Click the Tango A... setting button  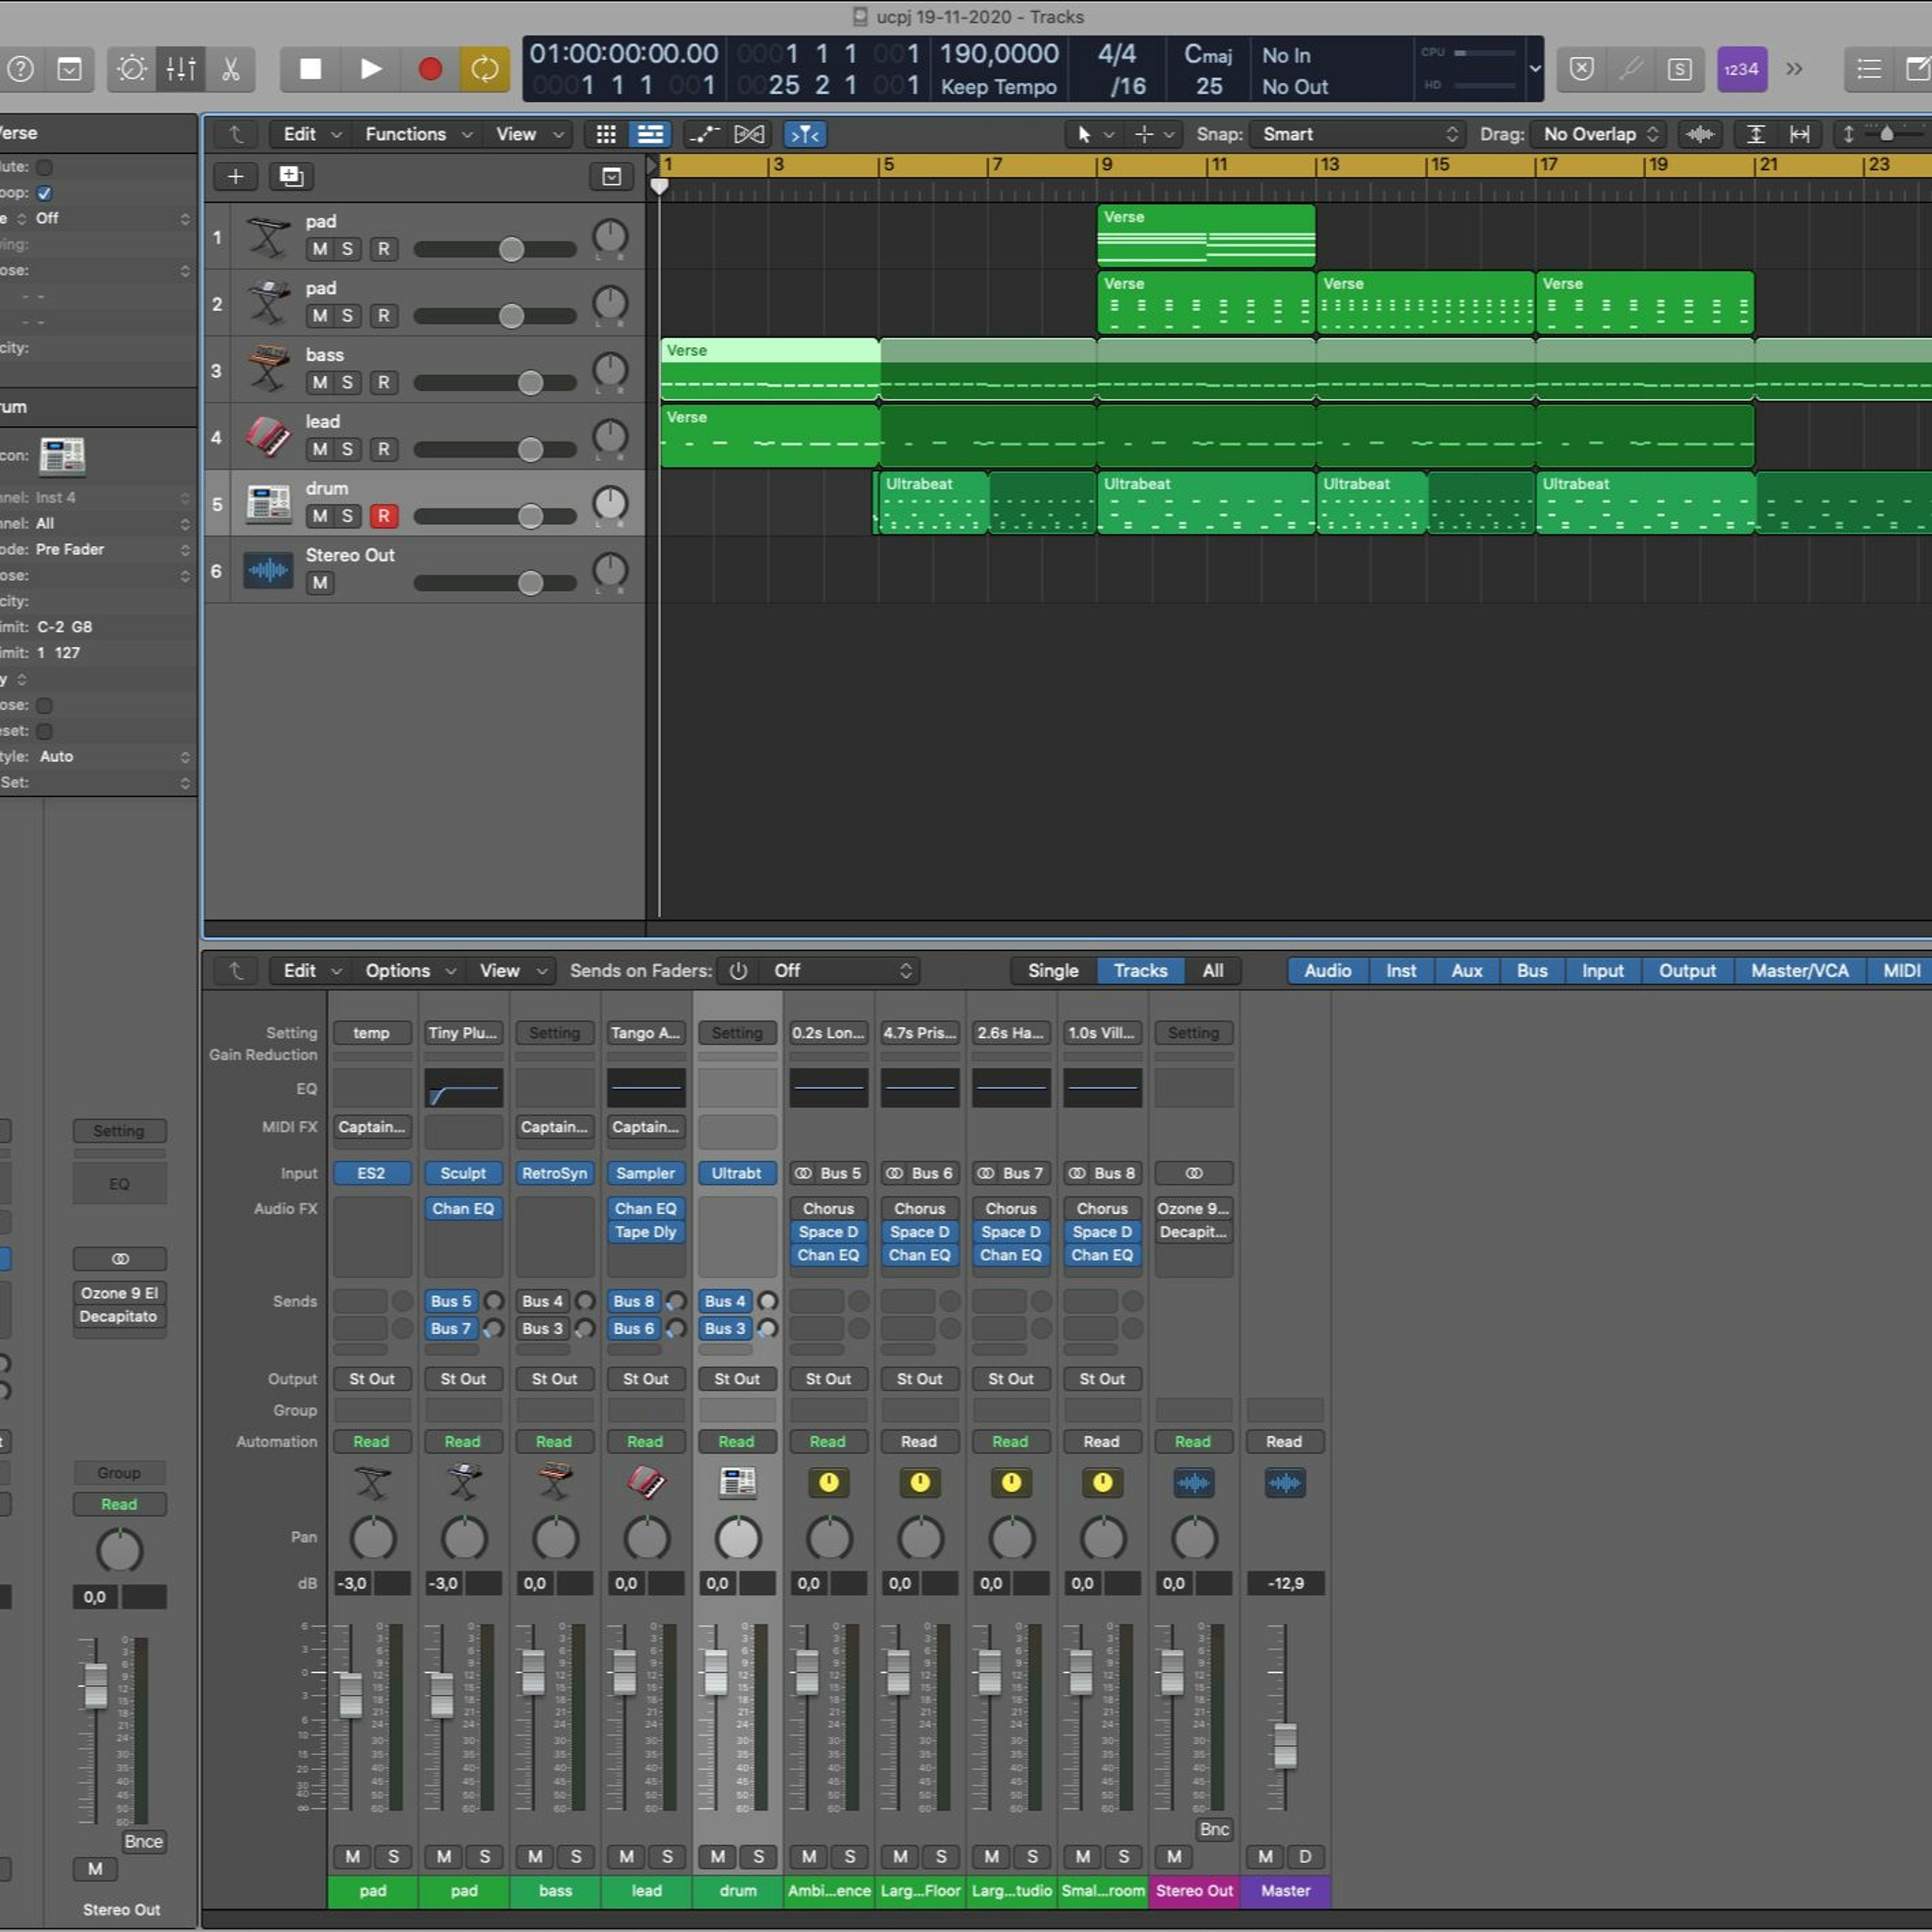(645, 1033)
